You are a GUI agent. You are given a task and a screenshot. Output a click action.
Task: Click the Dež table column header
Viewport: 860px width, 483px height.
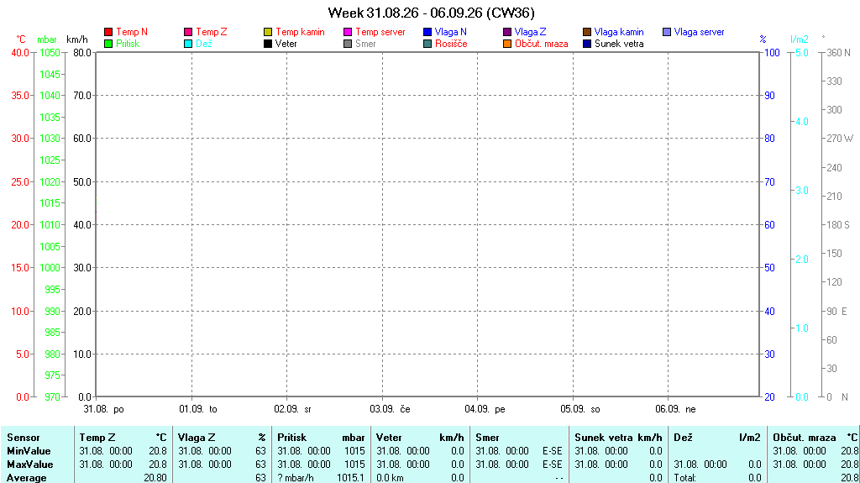tap(683, 438)
